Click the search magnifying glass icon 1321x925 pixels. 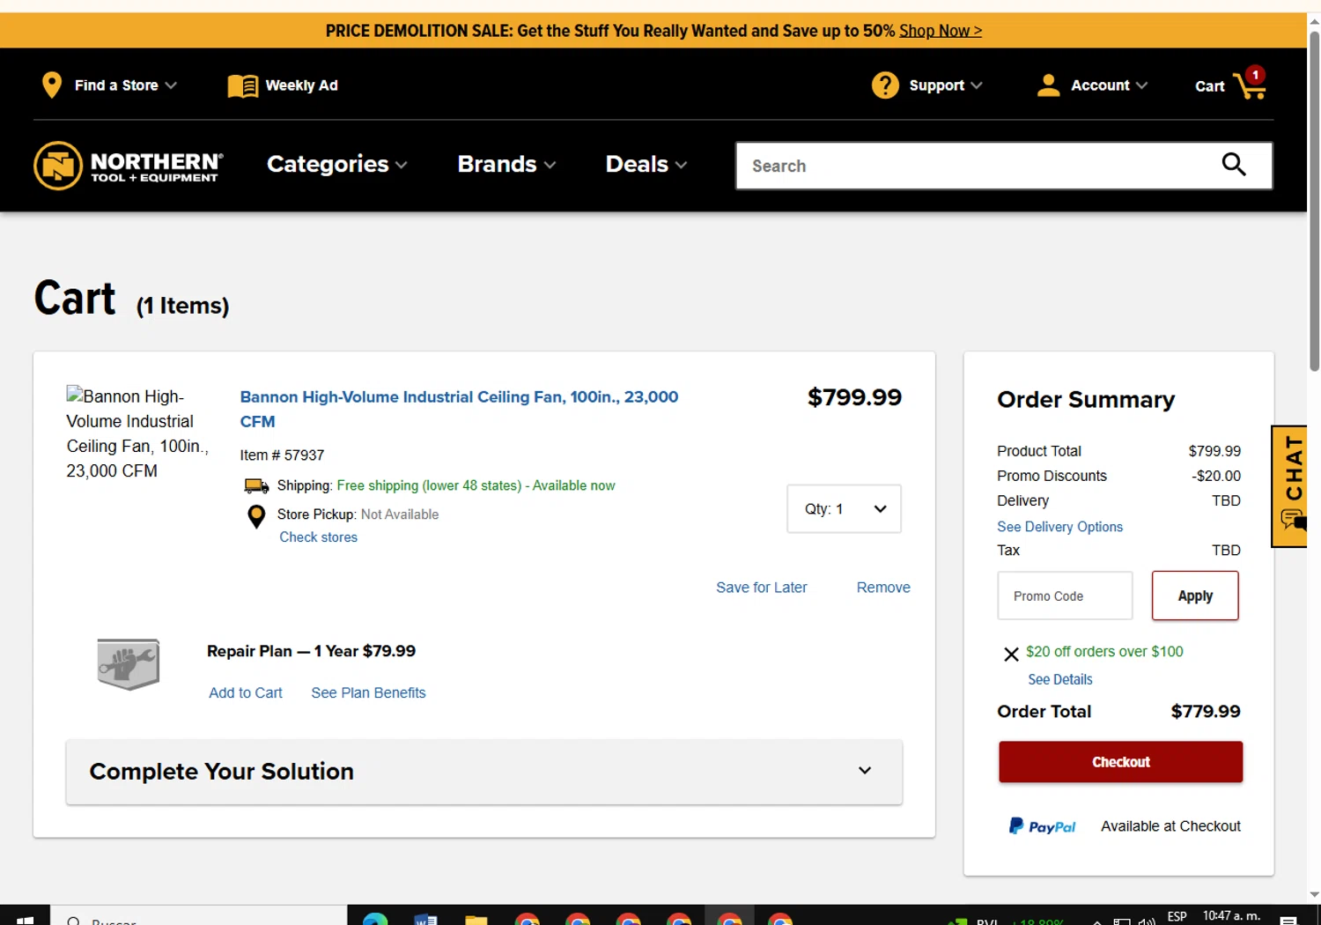click(1234, 165)
